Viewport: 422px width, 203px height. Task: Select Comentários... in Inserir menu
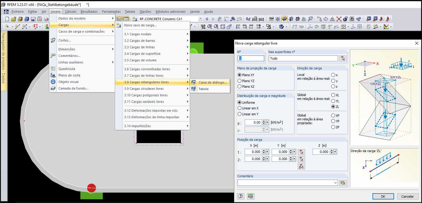pos(82,56)
